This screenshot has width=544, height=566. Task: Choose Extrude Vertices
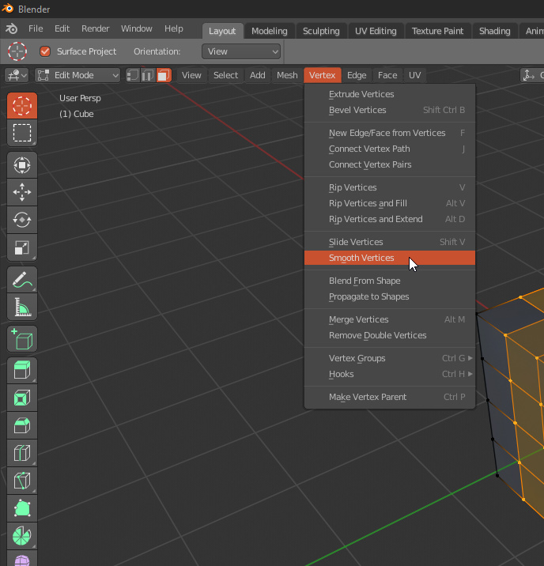point(390,94)
